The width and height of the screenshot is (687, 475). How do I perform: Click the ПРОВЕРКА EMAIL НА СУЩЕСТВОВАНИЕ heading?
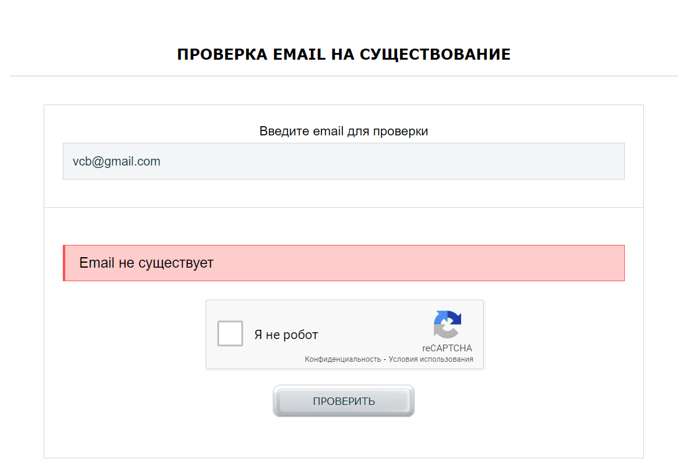343,54
